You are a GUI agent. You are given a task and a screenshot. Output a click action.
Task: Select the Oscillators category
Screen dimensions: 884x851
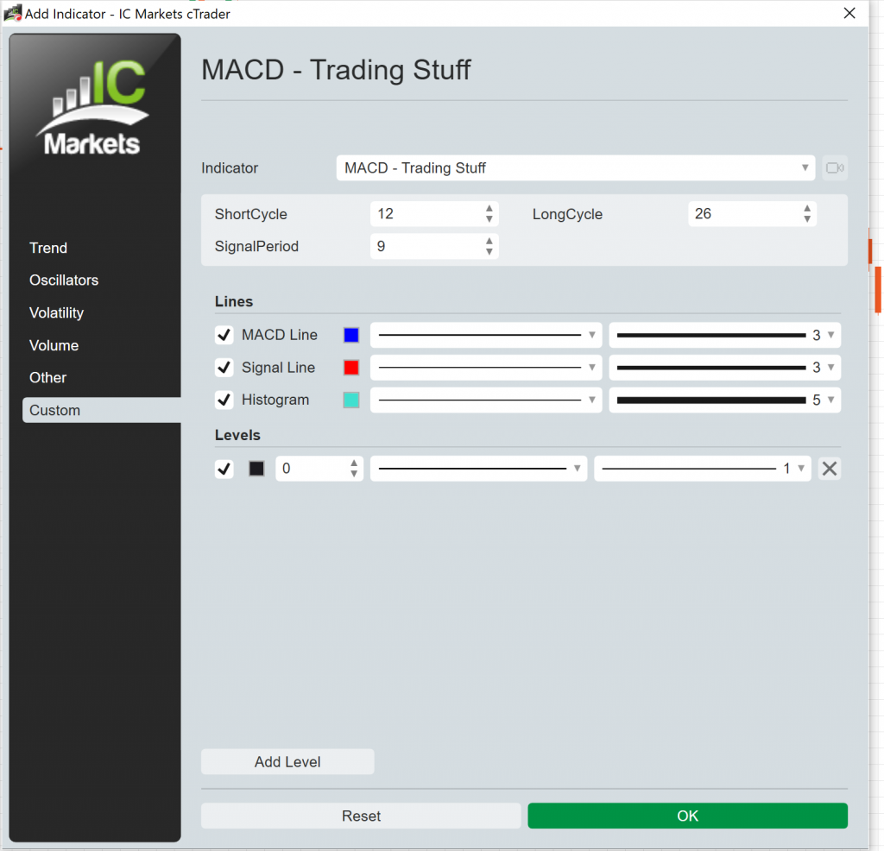point(64,281)
